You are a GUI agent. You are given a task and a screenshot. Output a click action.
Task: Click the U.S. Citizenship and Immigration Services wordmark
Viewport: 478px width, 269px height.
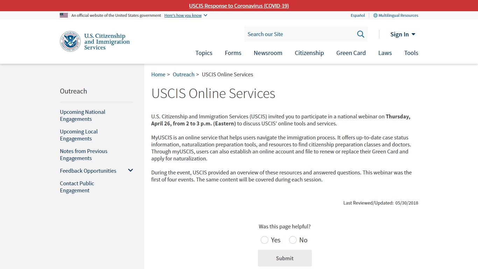tap(107, 42)
